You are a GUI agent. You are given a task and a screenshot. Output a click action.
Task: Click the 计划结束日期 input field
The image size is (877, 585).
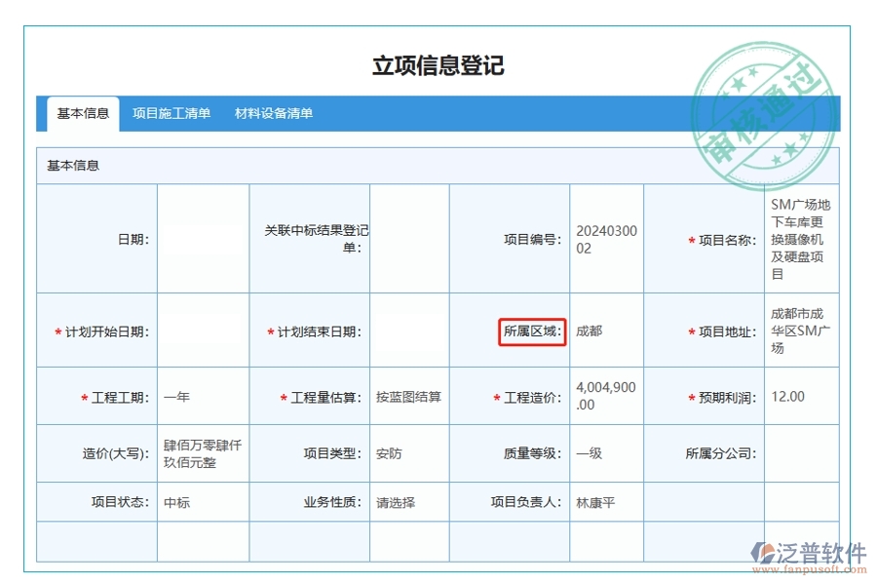point(409,331)
